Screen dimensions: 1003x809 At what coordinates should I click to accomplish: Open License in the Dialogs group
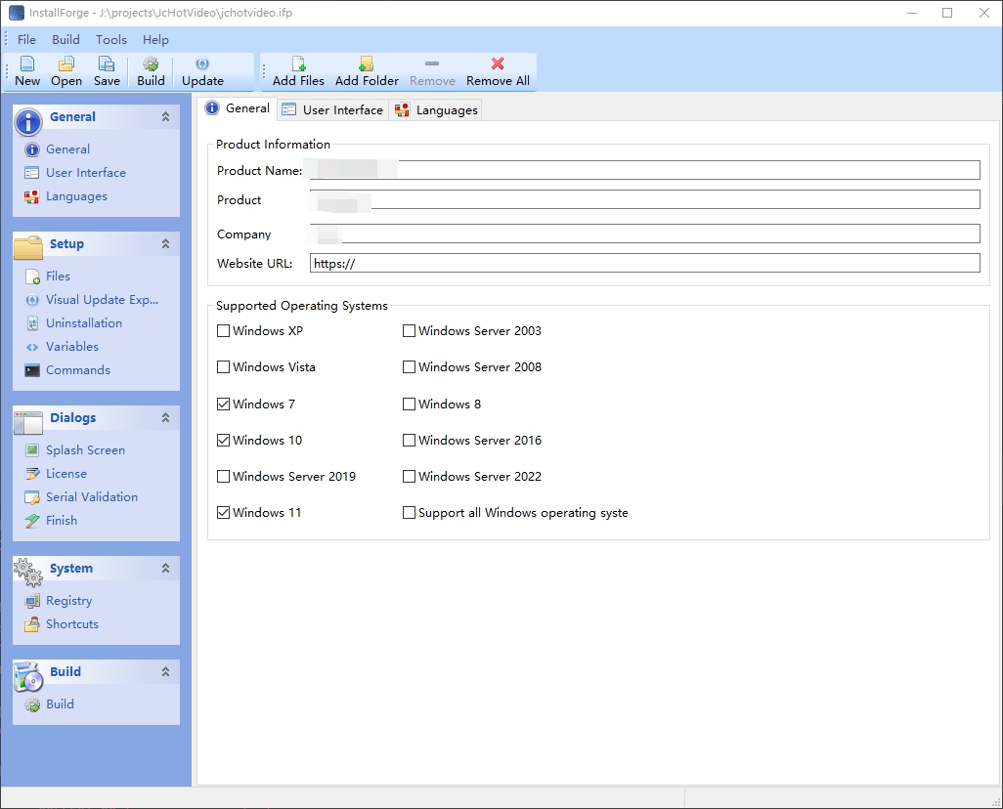pos(57,474)
